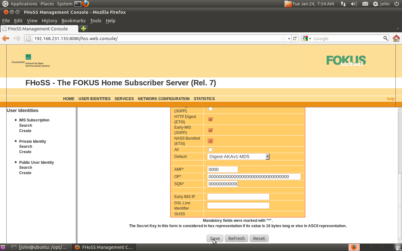
Task: Click the Fraunhofer institute logo
Action: pyautogui.click(x=31, y=61)
